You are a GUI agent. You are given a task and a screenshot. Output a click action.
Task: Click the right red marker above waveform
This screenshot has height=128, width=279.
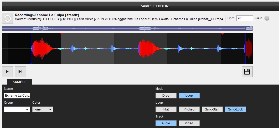tap(222, 34)
